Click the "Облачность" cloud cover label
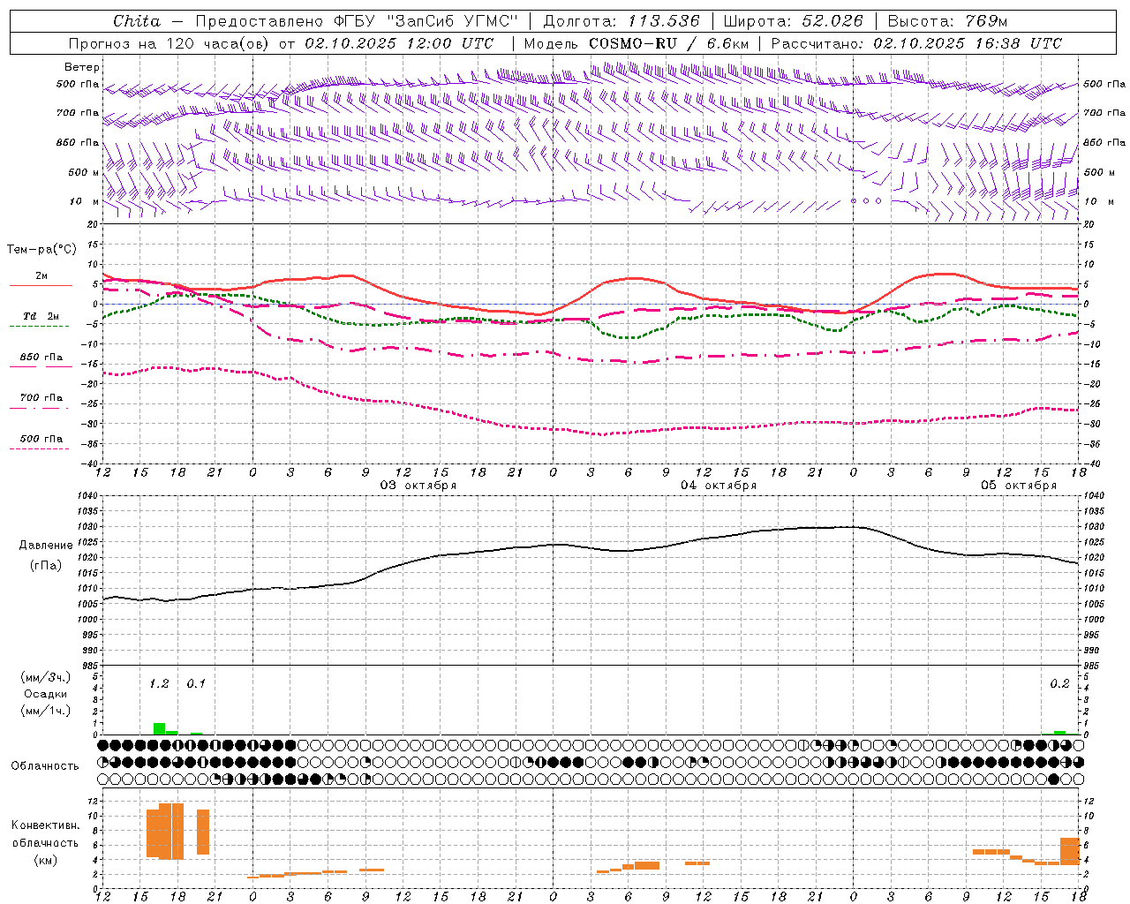Screen dimensions: 1130x904 (45, 765)
